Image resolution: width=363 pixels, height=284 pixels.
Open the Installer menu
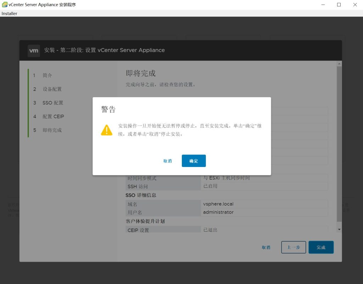[9, 13]
